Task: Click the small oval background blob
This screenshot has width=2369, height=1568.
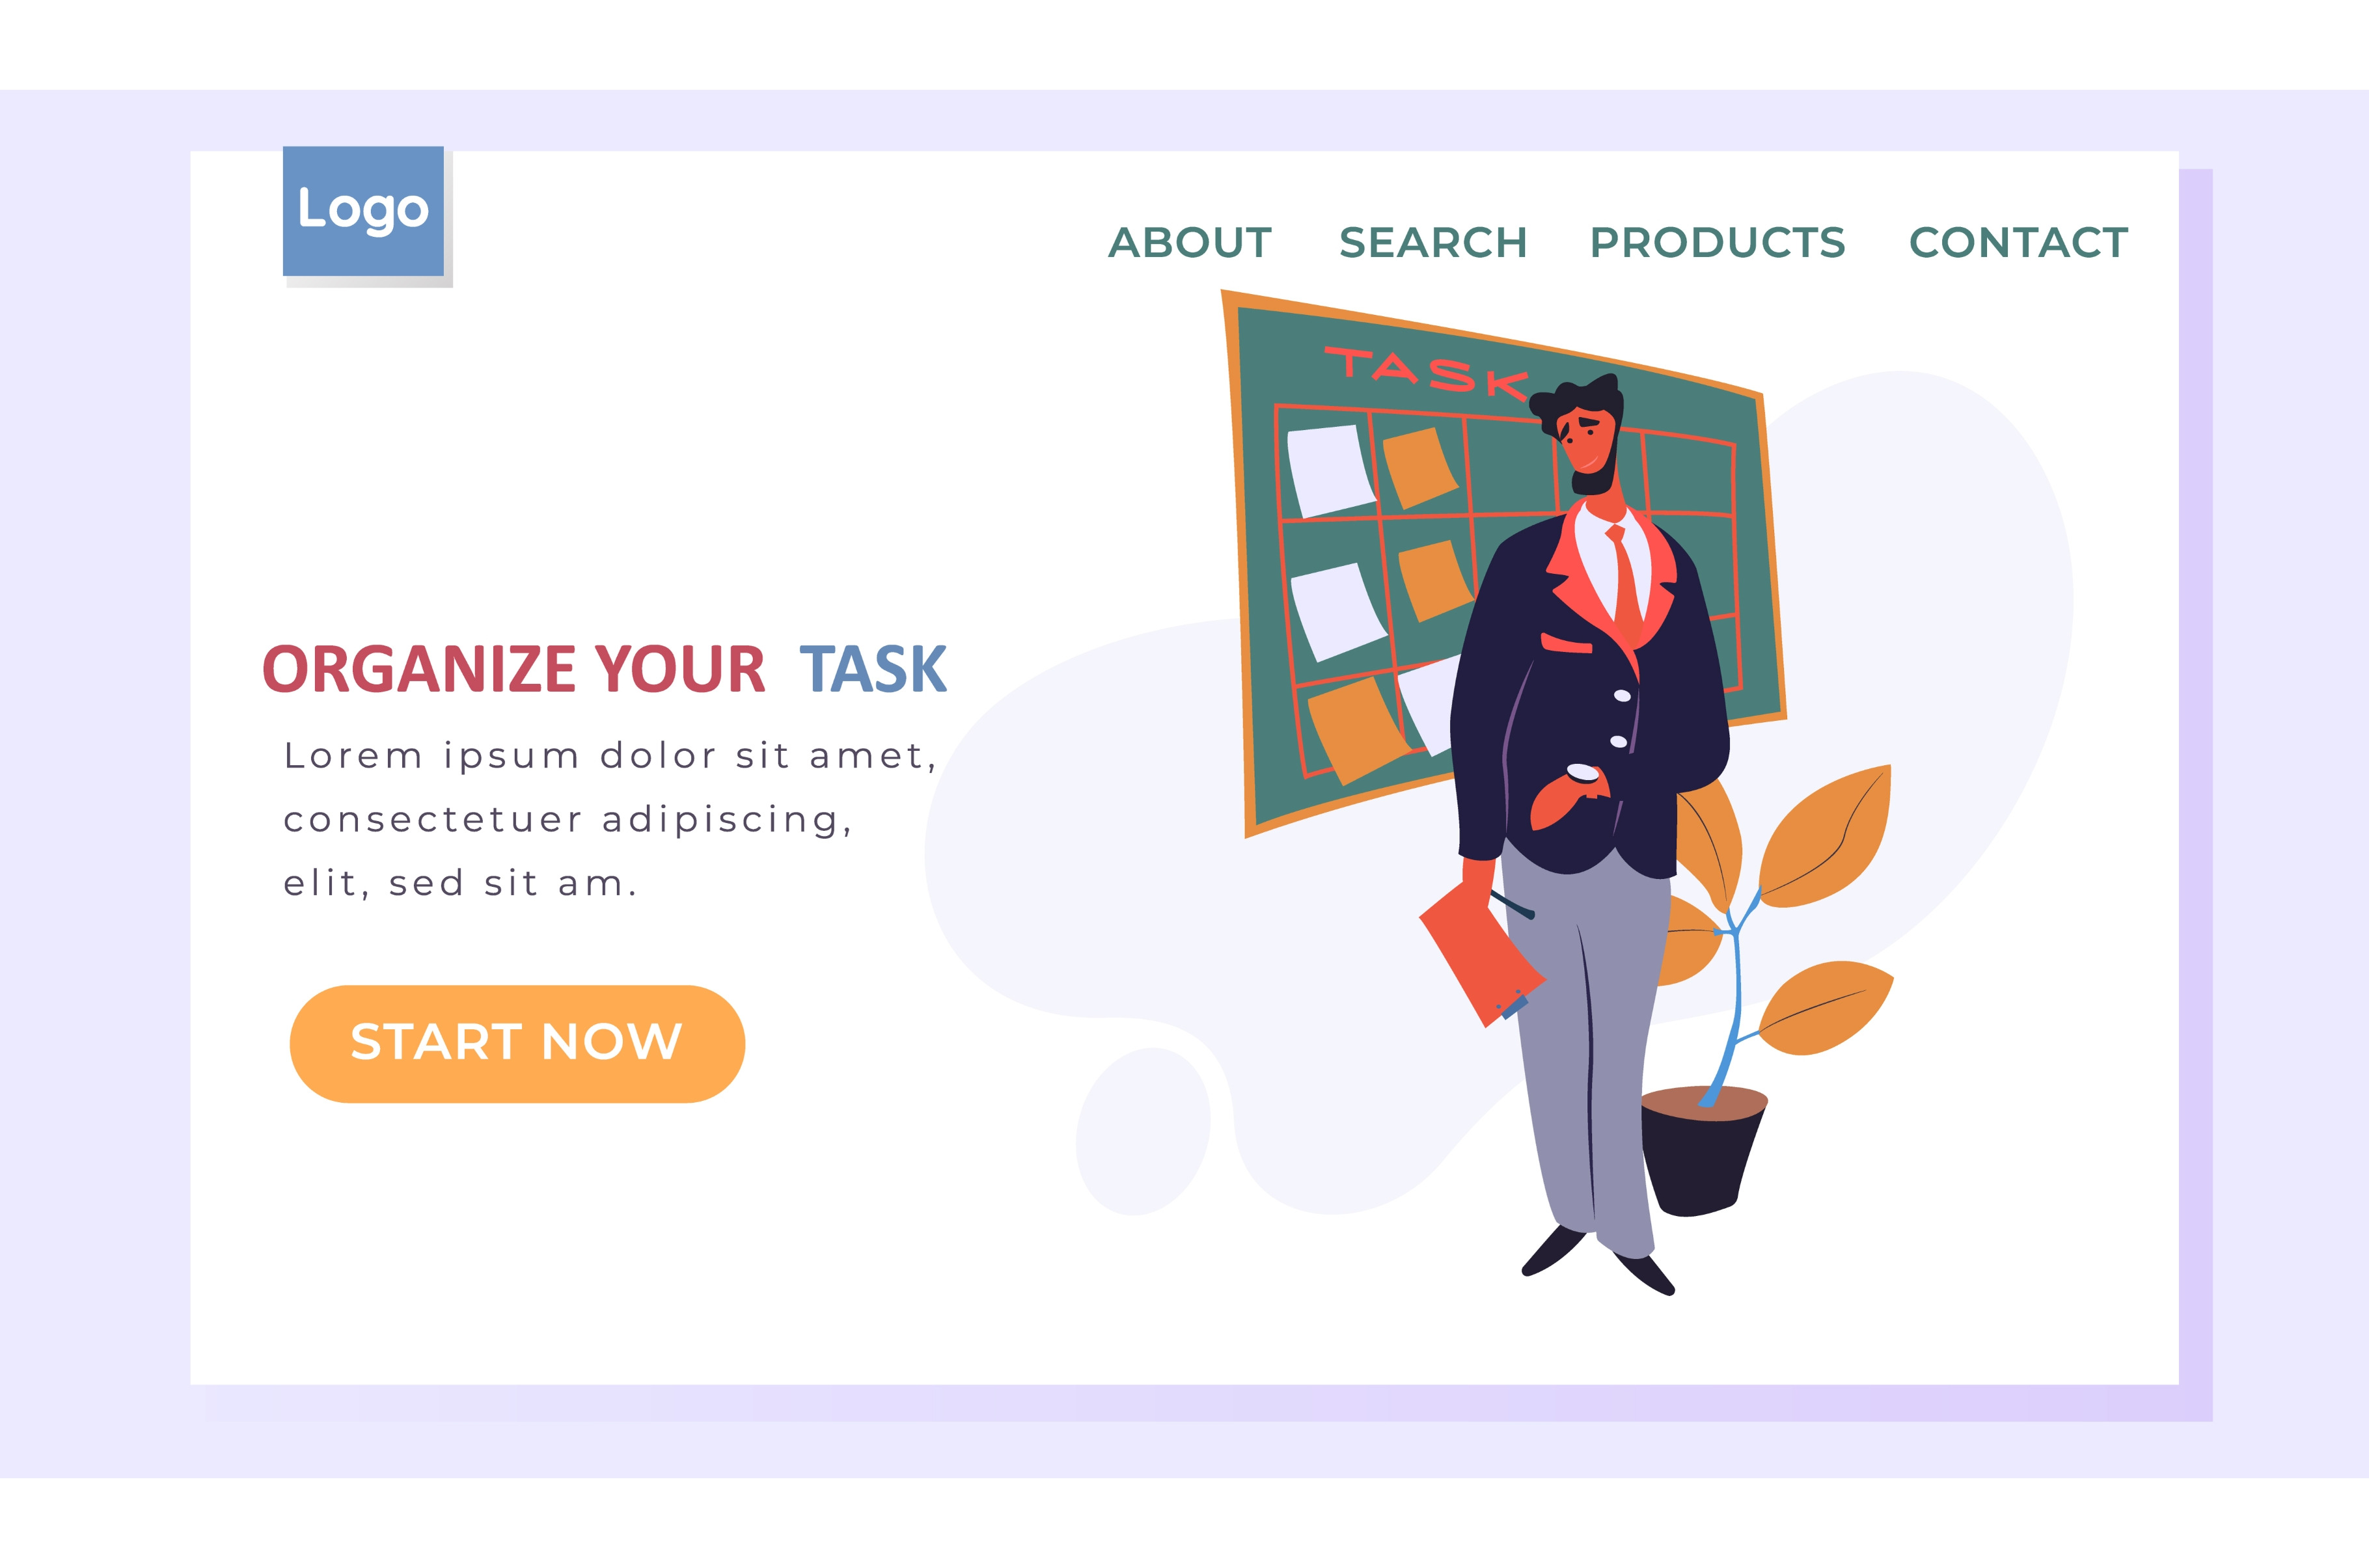Action: (x=1143, y=1131)
